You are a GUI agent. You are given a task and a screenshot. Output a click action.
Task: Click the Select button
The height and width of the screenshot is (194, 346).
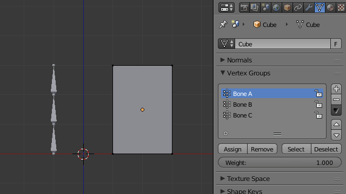coord(296,149)
